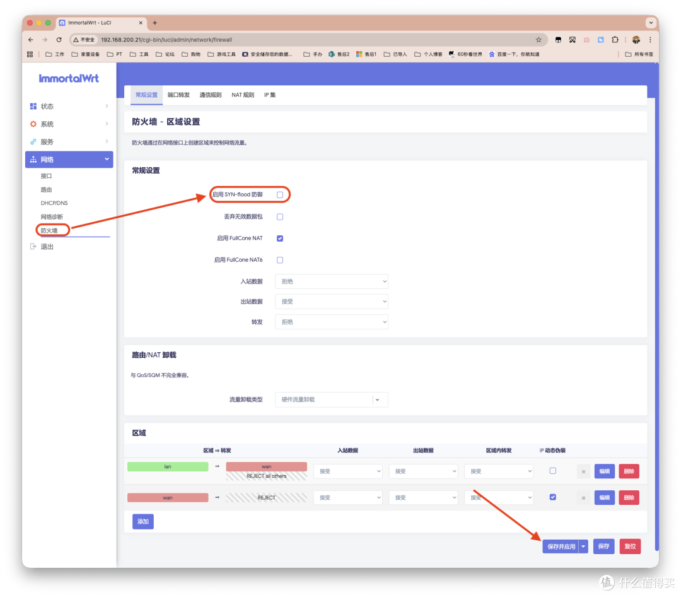The image size is (681, 597).
Task: Toggle the 丢弃无效数据包 checkbox
Action: coord(280,216)
